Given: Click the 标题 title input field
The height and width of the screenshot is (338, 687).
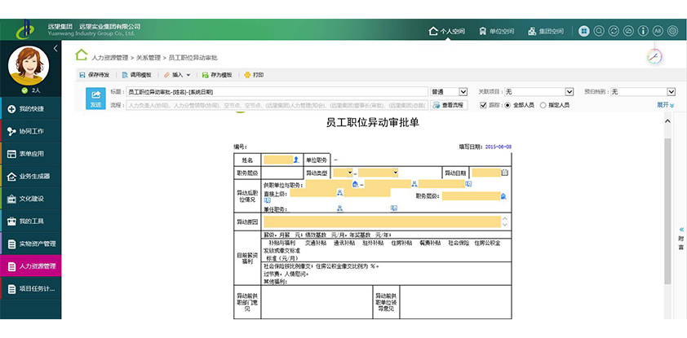Looking at the screenshot, I should click(x=277, y=92).
